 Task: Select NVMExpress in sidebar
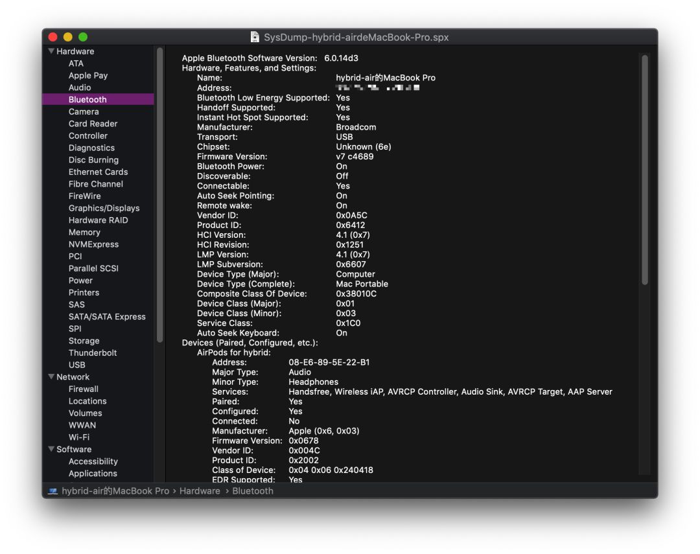[x=93, y=244]
